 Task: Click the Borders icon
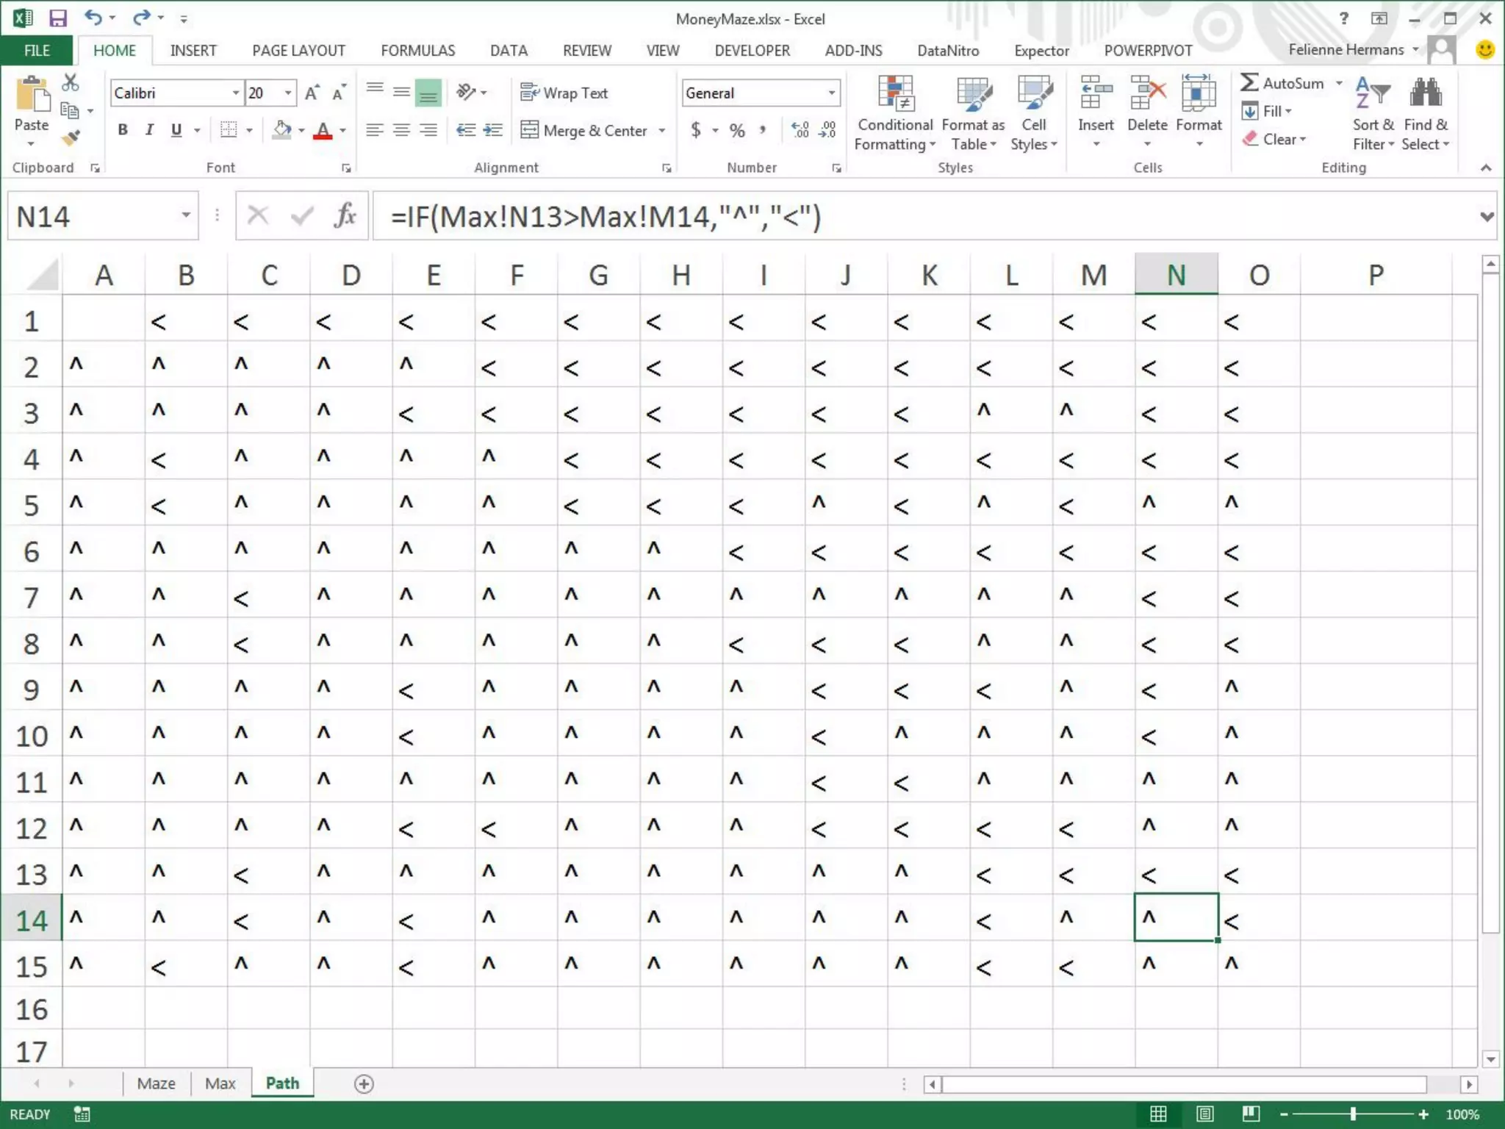click(x=229, y=130)
